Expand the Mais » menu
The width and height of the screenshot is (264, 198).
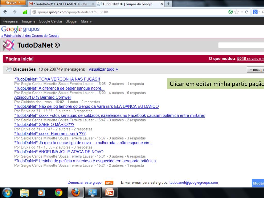pyautogui.click(x=86, y=21)
